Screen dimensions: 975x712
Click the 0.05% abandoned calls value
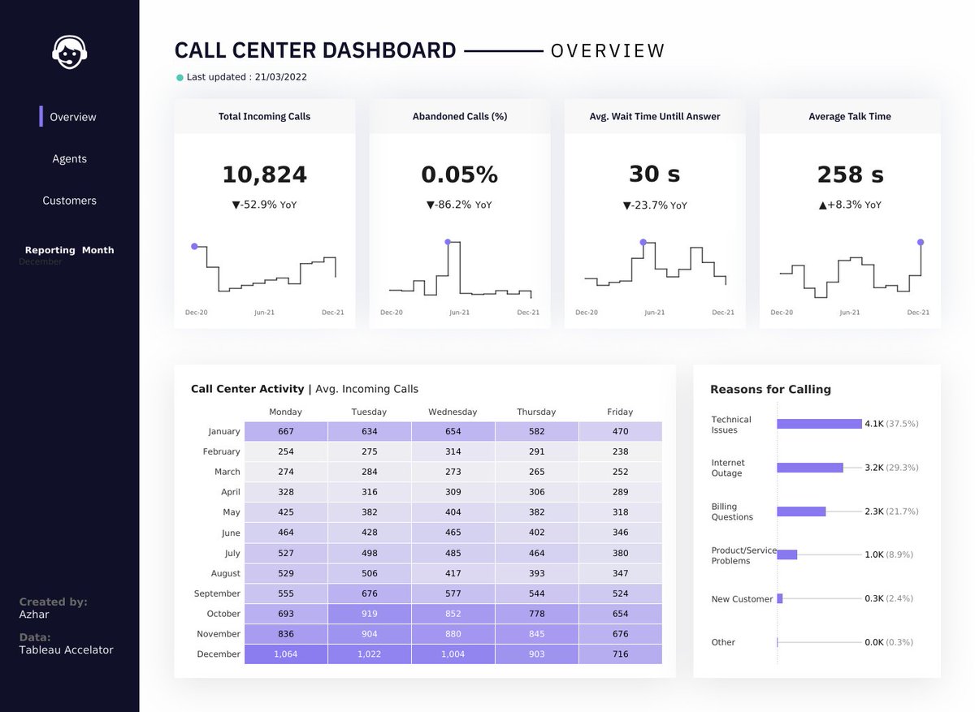460,175
